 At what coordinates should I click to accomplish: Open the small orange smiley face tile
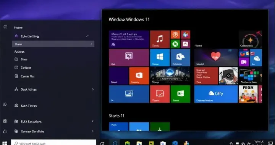[x=175, y=35]
